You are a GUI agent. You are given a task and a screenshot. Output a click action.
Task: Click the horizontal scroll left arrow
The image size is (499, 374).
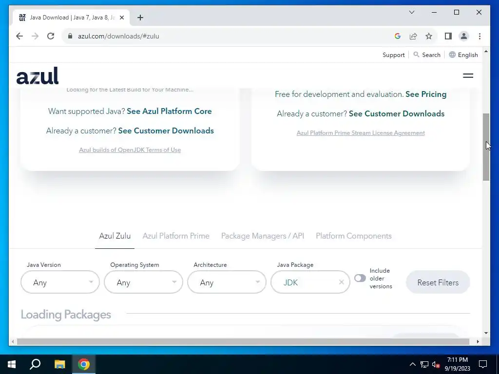click(x=12, y=341)
